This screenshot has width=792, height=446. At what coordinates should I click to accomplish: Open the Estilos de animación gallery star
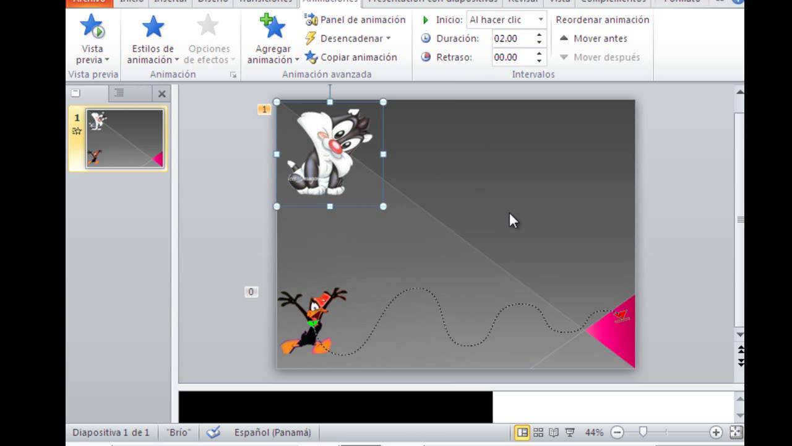click(153, 27)
